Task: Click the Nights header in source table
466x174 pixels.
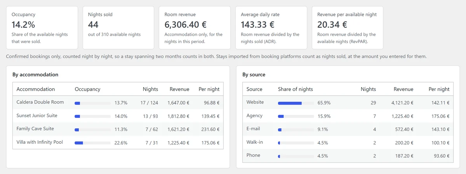Action: (368, 89)
